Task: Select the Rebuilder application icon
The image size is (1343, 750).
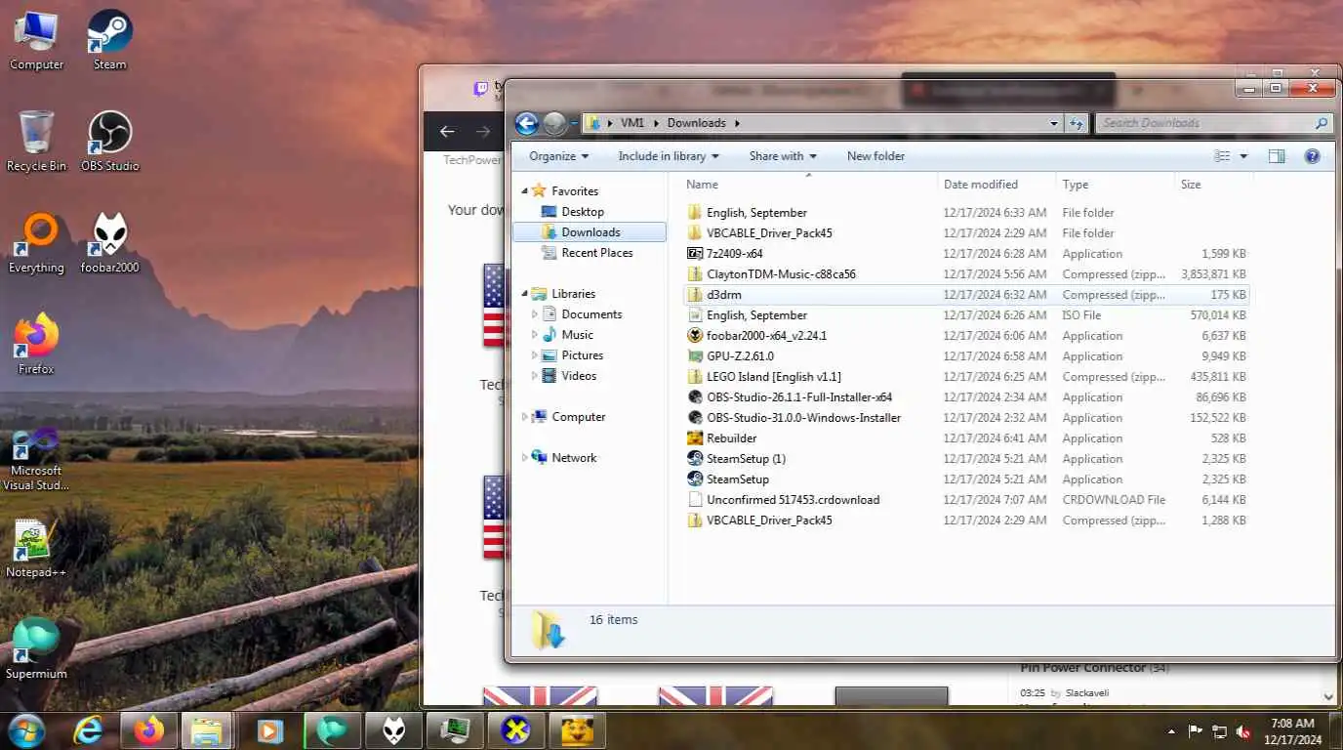Action: coord(695,438)
